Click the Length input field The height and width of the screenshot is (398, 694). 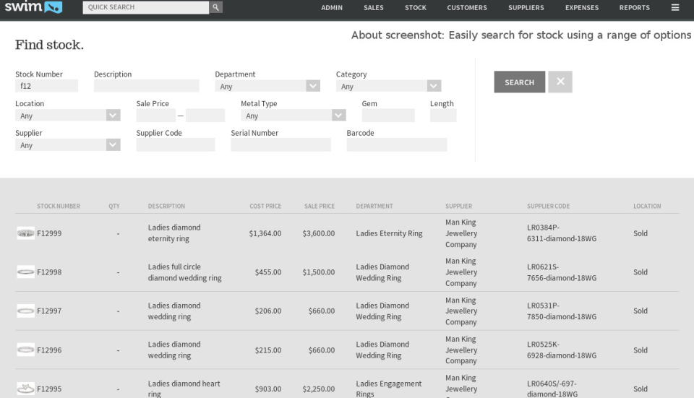click(443, 116)
